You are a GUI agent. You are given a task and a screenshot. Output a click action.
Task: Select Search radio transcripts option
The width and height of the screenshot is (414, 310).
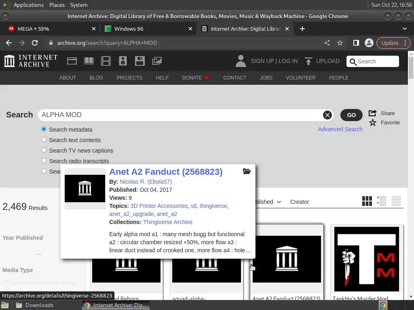click(44, 161)
